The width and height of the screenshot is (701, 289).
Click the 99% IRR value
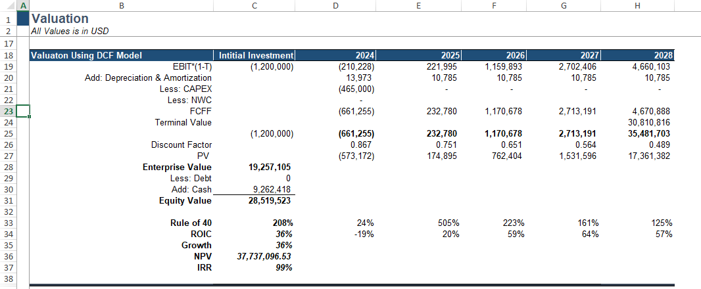click(x=284, y=267)
